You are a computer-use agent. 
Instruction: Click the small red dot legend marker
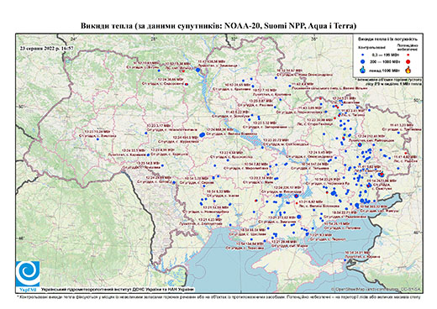point(408,55)
